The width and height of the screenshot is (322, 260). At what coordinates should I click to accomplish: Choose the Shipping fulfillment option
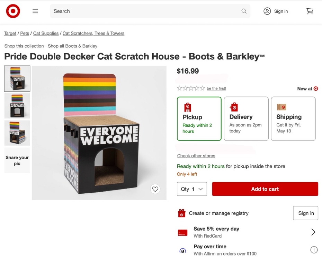[x=293, y=118]
